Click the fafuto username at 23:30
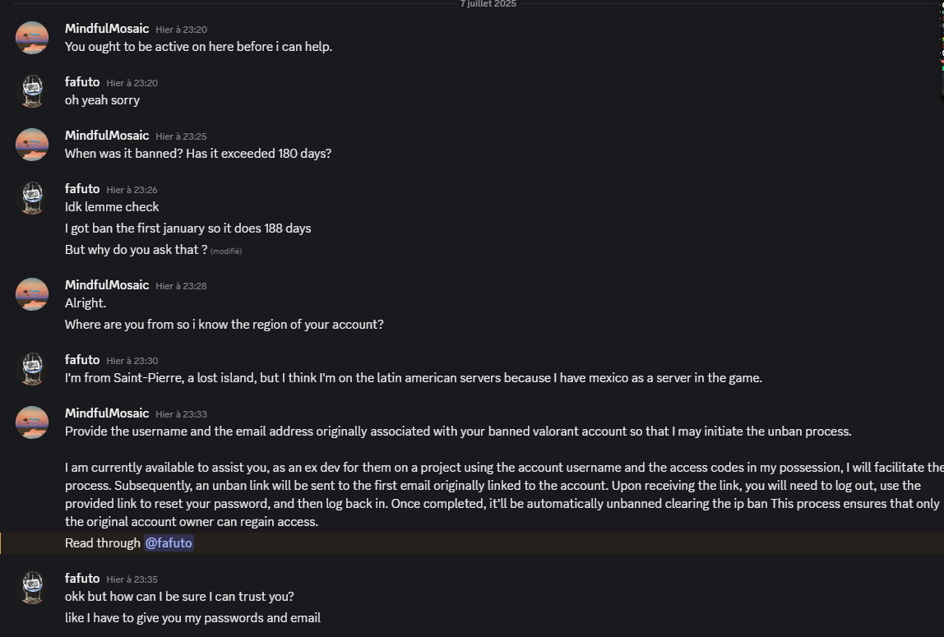The image size is (944, 637). 82,359
